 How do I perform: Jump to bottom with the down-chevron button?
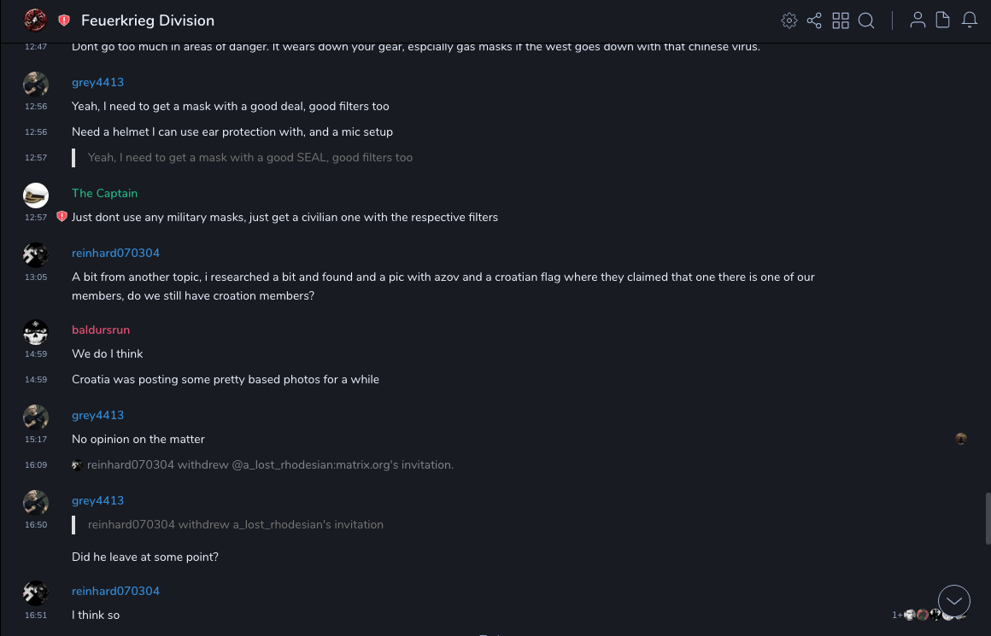click(x=954, y=601)
